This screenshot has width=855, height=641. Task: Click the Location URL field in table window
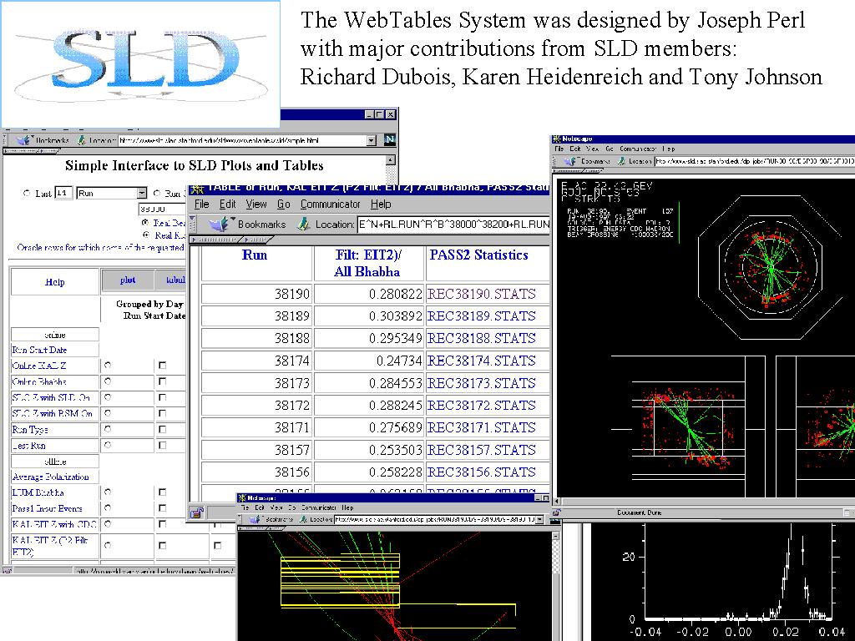click(453, 224)
